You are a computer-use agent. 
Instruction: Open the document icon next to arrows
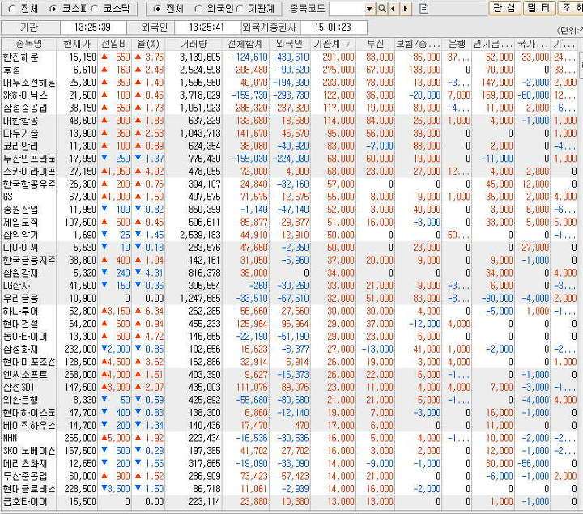click(x=423, y=9)
